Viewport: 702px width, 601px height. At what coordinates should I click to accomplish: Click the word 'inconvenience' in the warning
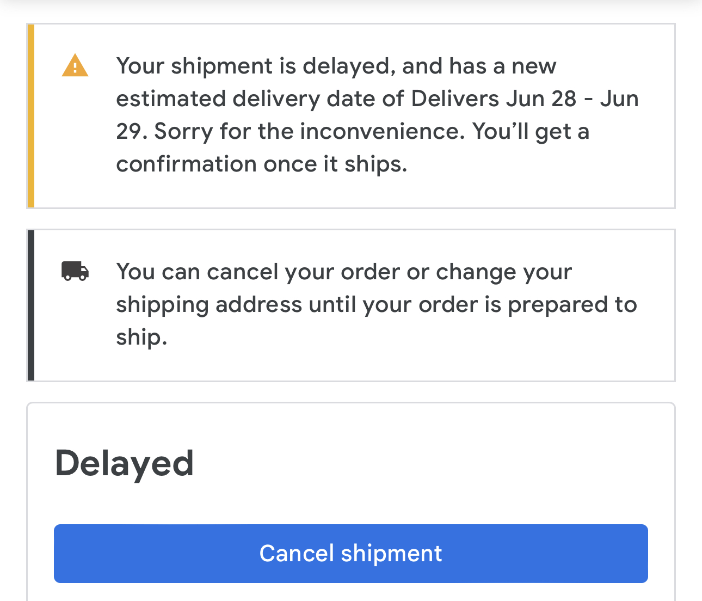[383, 131]
